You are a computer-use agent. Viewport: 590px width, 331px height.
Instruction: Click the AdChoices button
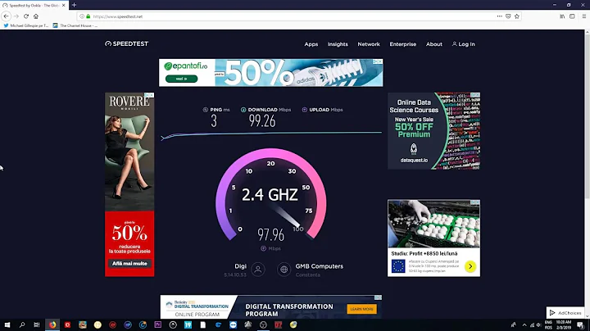click(x=565, y=313)
